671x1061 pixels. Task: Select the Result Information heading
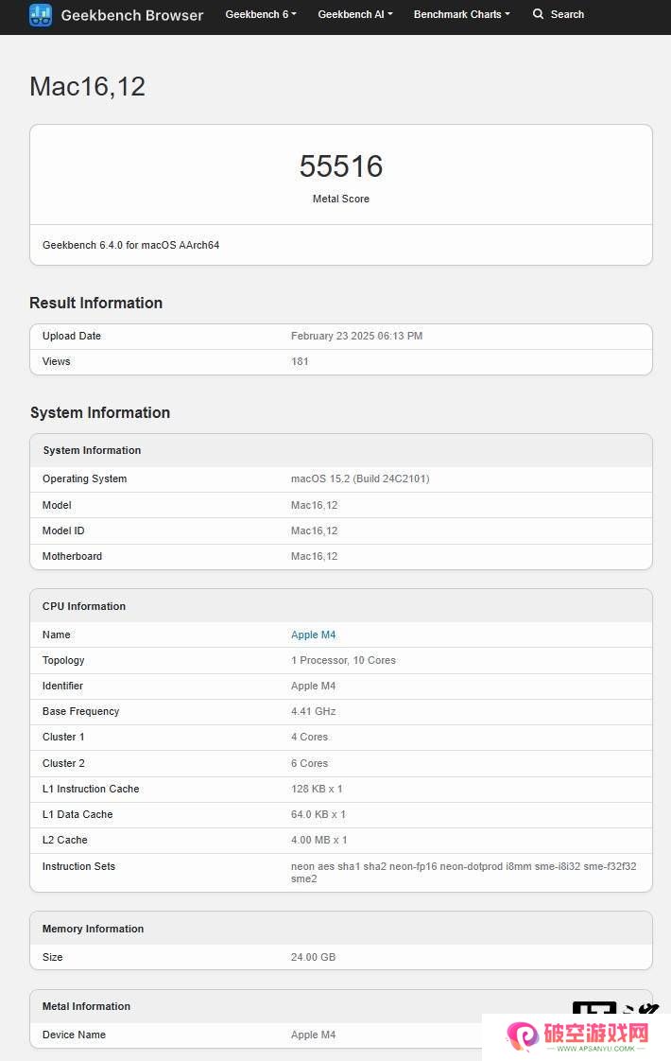[96, 304]
